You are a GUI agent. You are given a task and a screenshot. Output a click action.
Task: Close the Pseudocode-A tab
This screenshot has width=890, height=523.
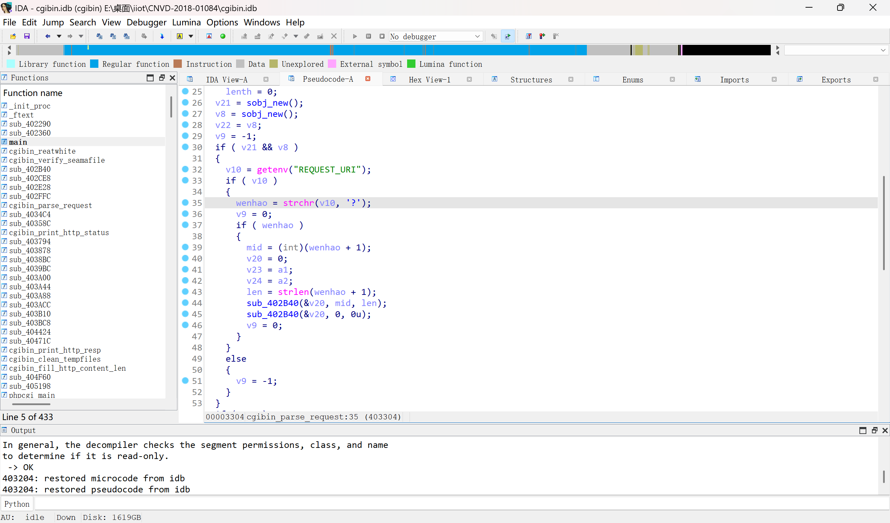pyautogui.click(x=368, y=79)
